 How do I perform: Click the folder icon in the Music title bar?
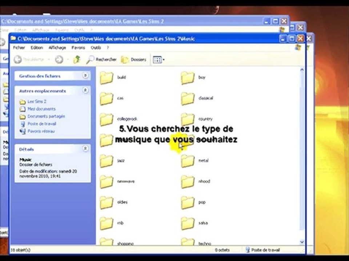13,38
